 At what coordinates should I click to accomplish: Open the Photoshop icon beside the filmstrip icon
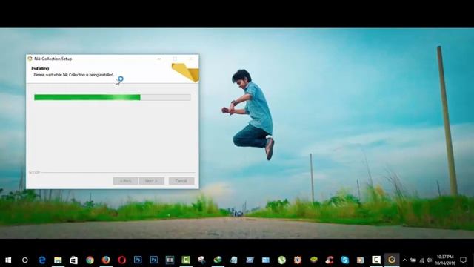[x=154, y=260]
